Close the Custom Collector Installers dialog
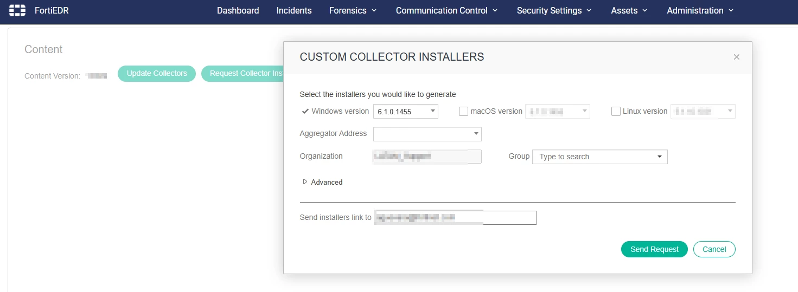This screenshot has height=292, width=798. point(736,57)
